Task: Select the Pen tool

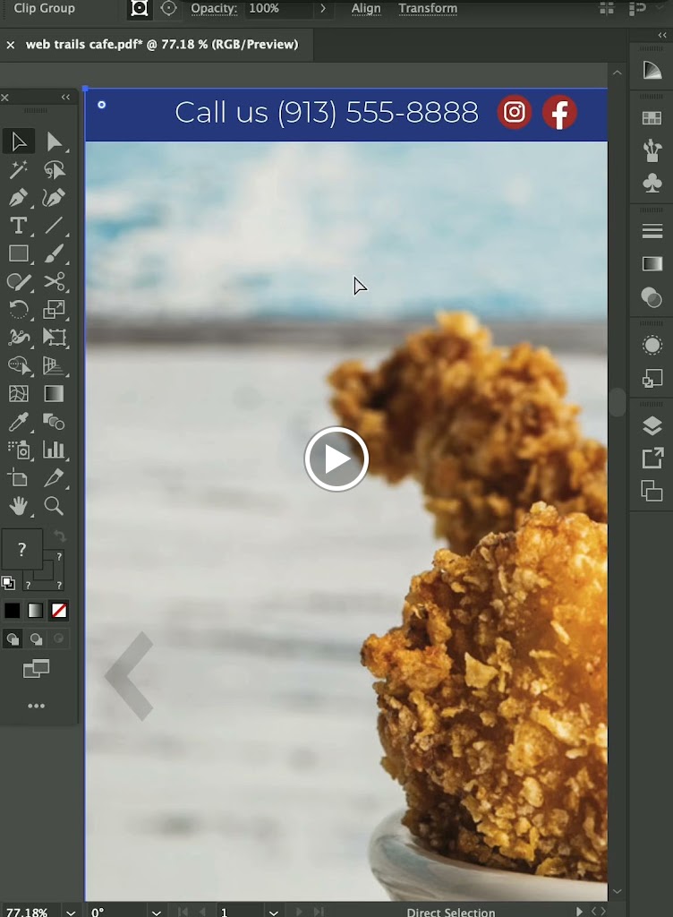Action: (x=19, y=198)
